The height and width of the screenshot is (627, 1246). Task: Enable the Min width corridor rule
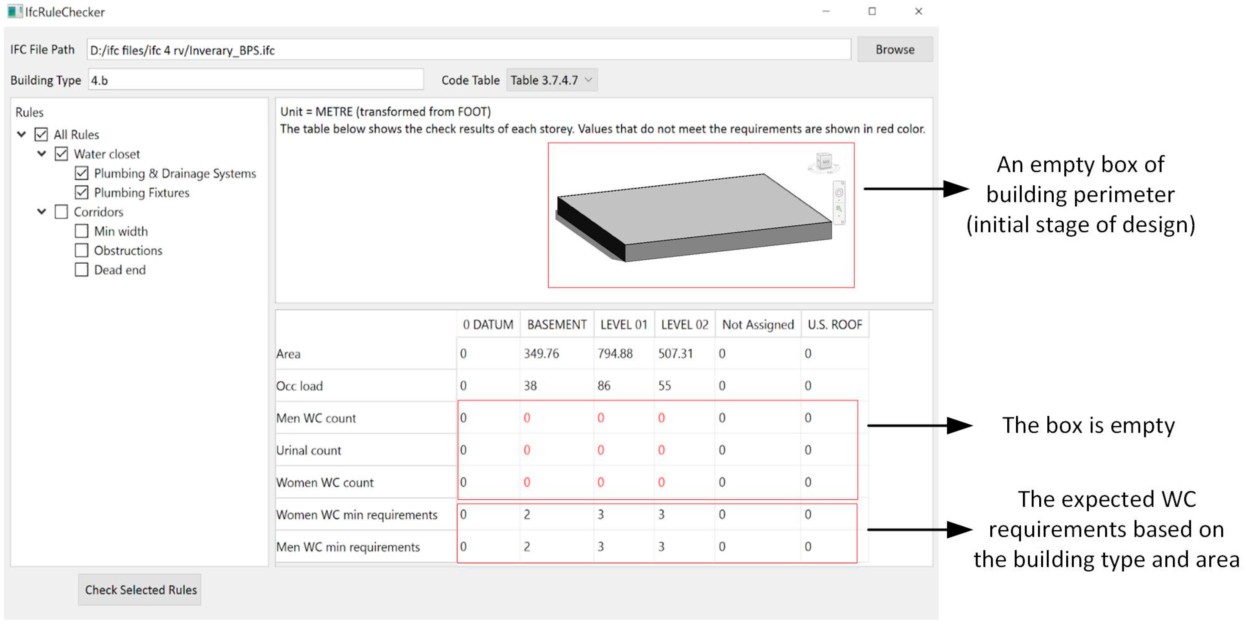[82, 231]
